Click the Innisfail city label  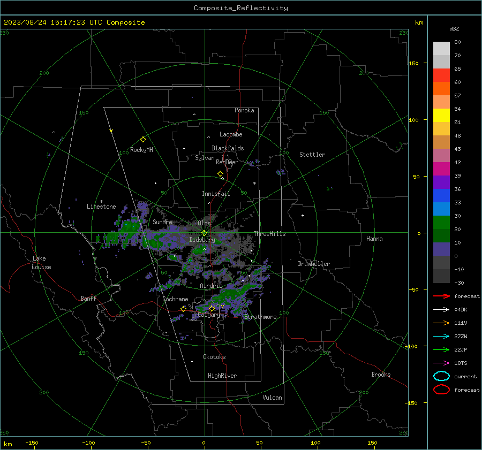pyautogui.click(x=216, y=194)
